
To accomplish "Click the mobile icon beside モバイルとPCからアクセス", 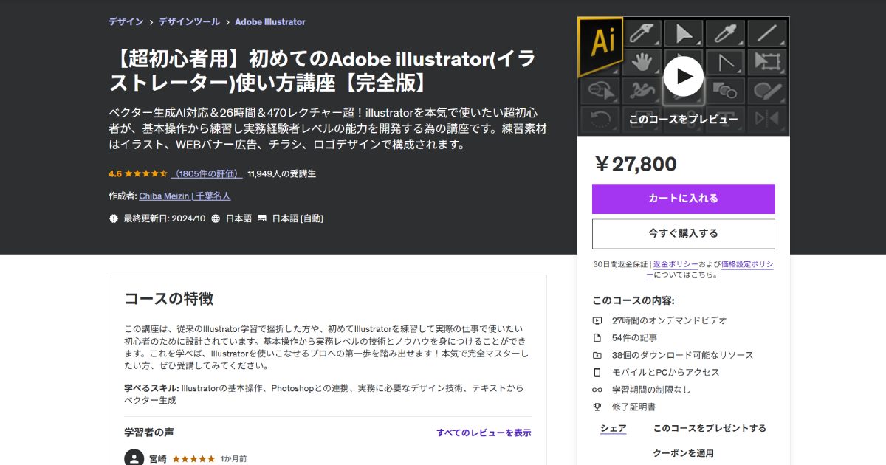I will click(x=597, y=372).
